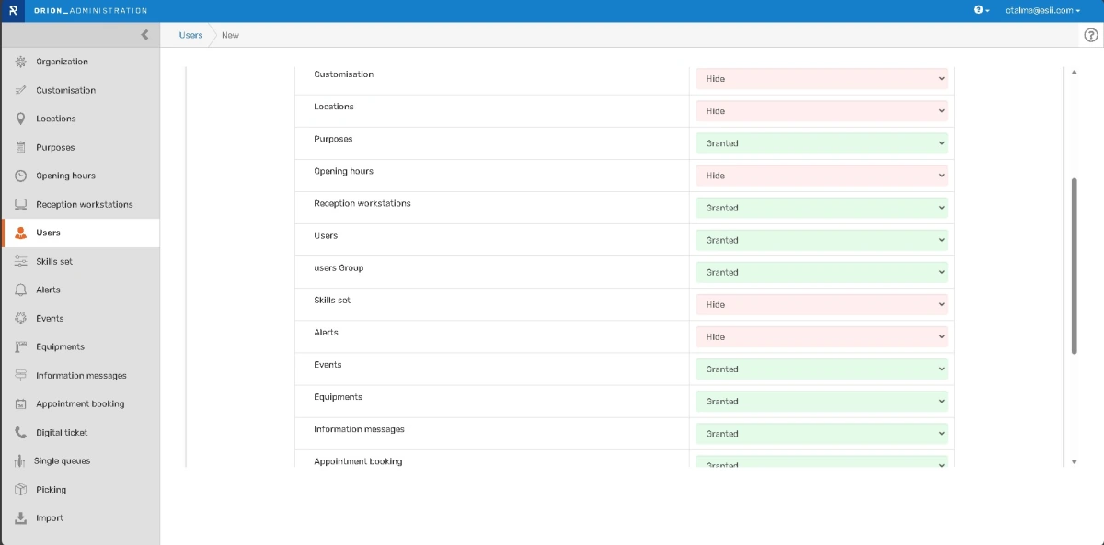Go to Appointment booking in sidebar
Screen dimensions: 1104x545
[80, 403]
